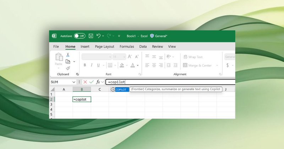Toggle italic formatting
The image size is (284, 149).
tap(92, 65)
